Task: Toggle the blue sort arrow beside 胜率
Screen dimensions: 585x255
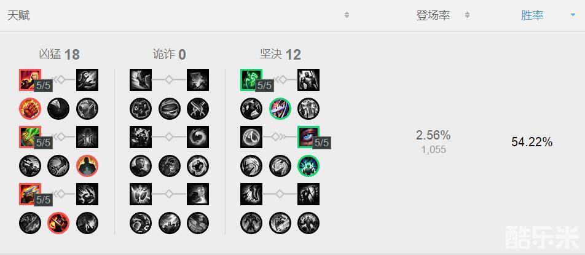Action: click(573, 15)
